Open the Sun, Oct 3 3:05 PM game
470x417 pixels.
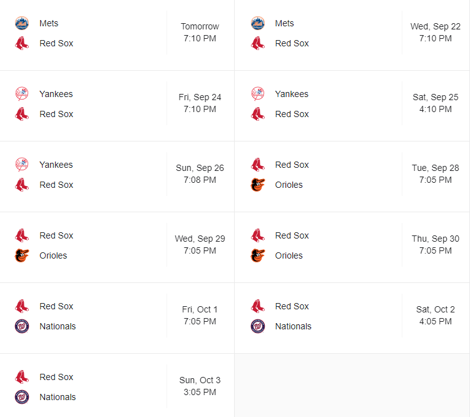200,386
